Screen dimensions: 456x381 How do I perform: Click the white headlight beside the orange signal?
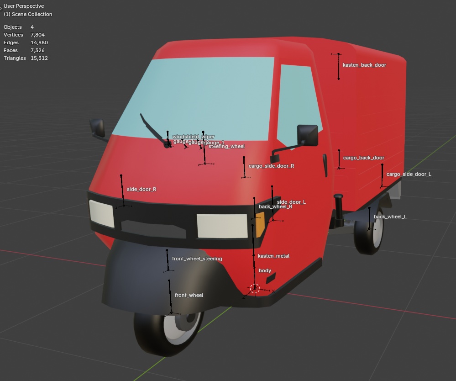click(x=222, y=226)
